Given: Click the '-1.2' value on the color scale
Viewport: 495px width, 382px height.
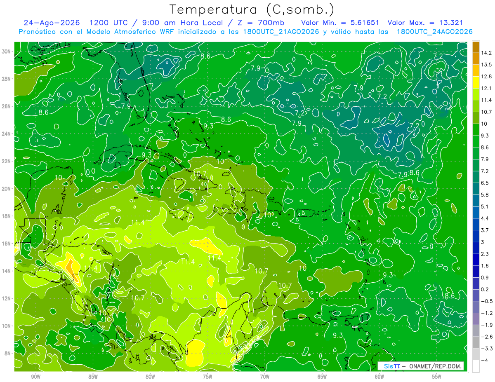Looking at the screenshot, I should pos(486,313).
